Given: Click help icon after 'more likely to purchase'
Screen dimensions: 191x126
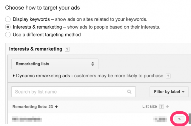Looking at the screenshot, I should pos(168,76).
